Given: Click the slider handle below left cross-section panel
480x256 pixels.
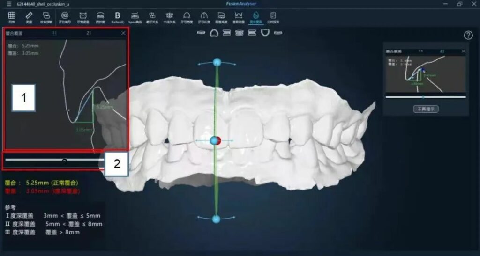Looking at the screenshot, I should [65, 161].
